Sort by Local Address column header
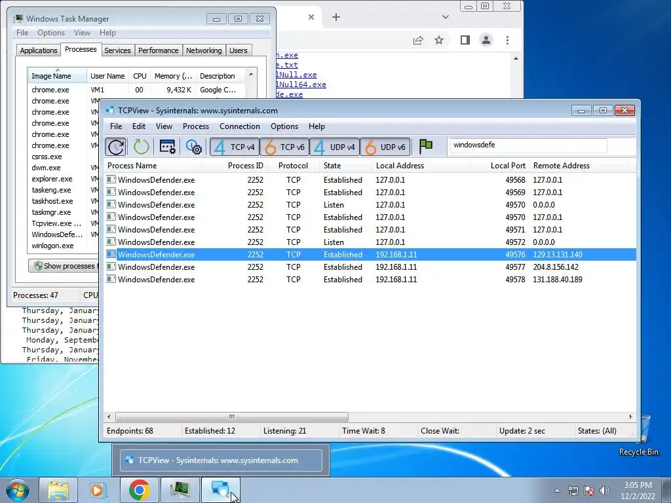Viewport: 671px width, 503px height. (x=421, y=166)
